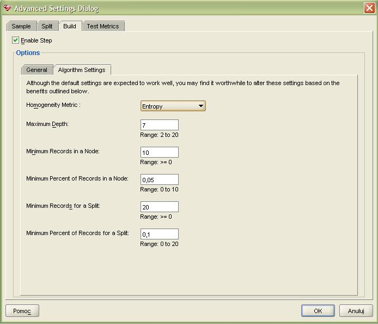Click the Maximum Depth input field

[160, 125]
